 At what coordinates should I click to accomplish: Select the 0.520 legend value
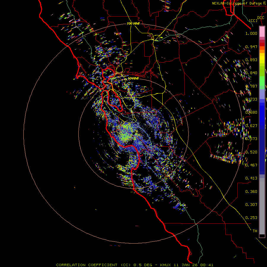click(x=251, y=152)
